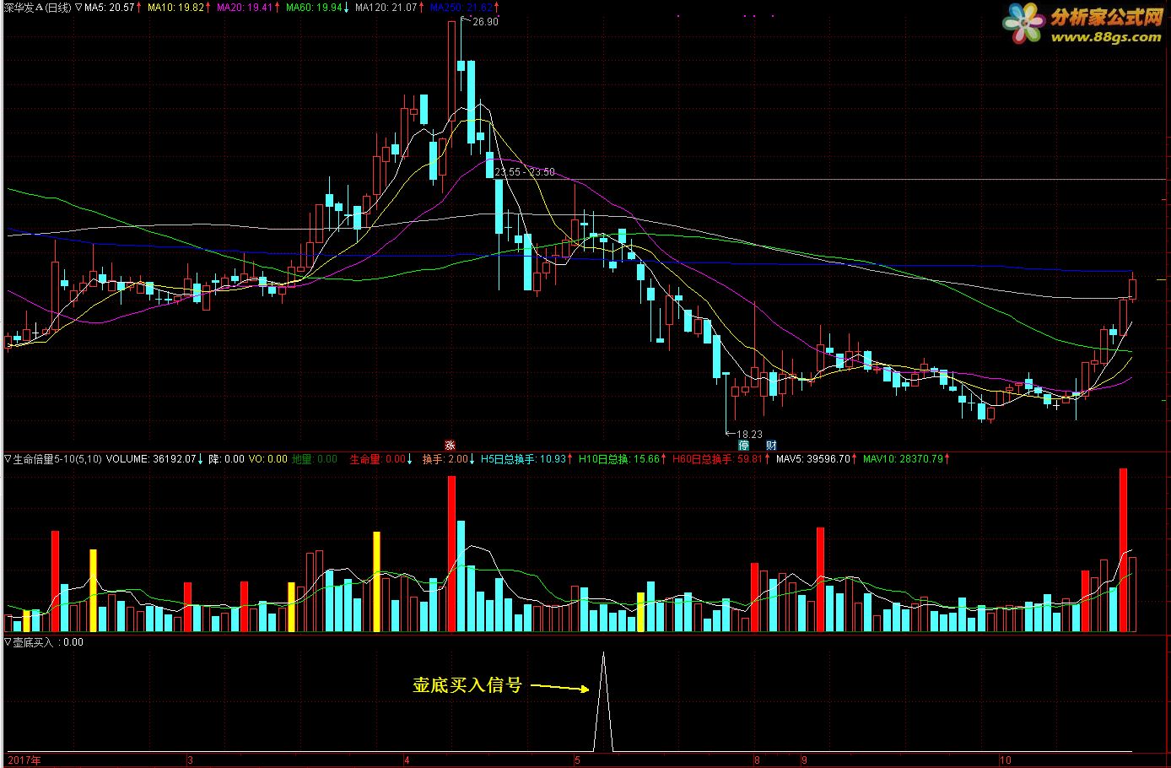This screenshot has width=1171, height=768.
Task: Click the H60日总换手: 59.81 value
Action: pyautogui.click(x=717, y=459)
